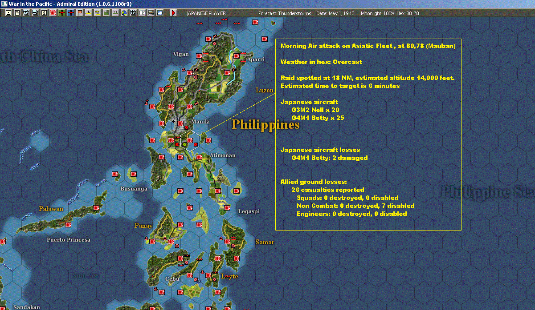Click the 'G3M2 Nell x 20' line
Image resolution: width=535 pixels, height=310 pixels.
coord(315,110)
